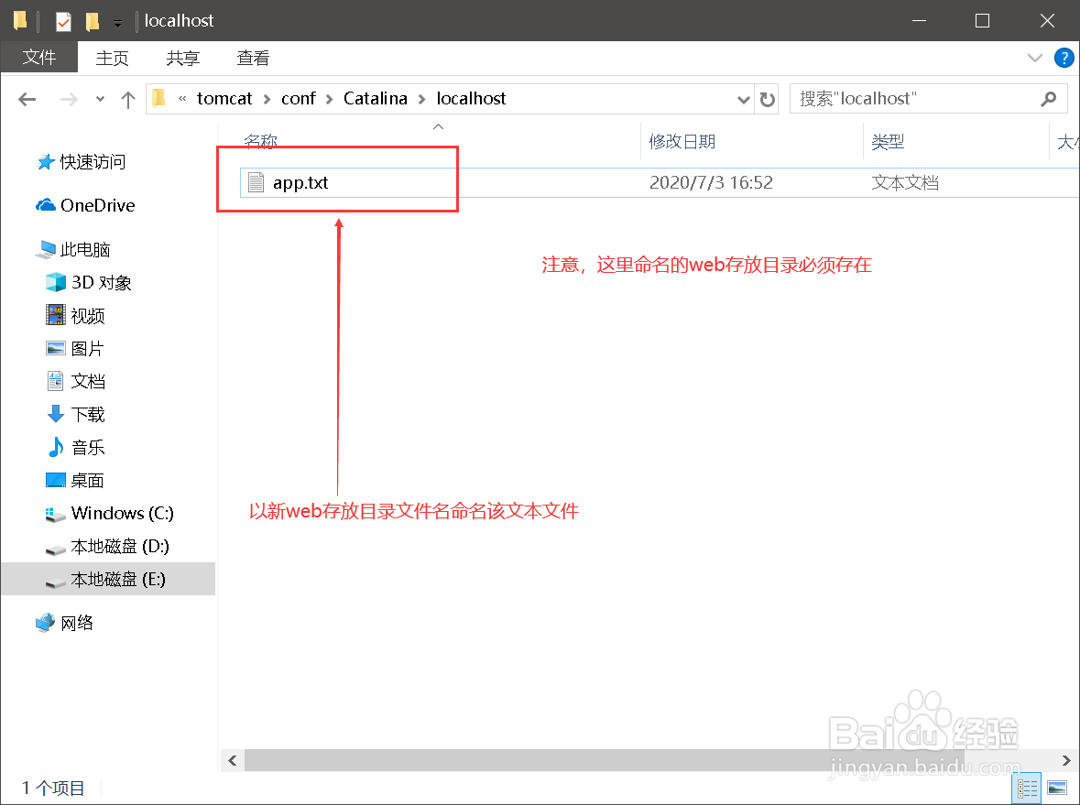
Task: Click the 文本文档 type cell
Action: point(904,182)
